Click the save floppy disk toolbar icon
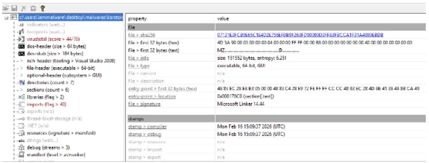 (x=14, y=7)
